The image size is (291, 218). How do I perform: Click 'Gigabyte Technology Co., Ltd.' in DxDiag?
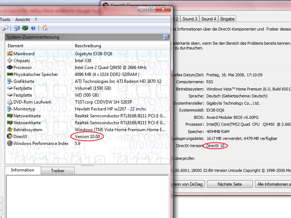[x=233, y=103]
